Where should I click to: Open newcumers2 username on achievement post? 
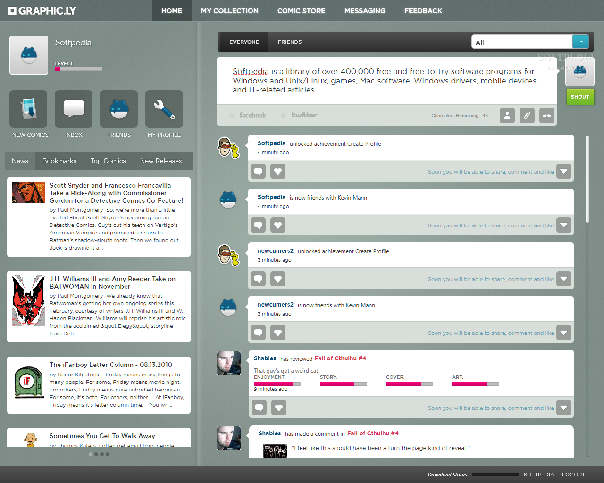click(x=276, y=251)
